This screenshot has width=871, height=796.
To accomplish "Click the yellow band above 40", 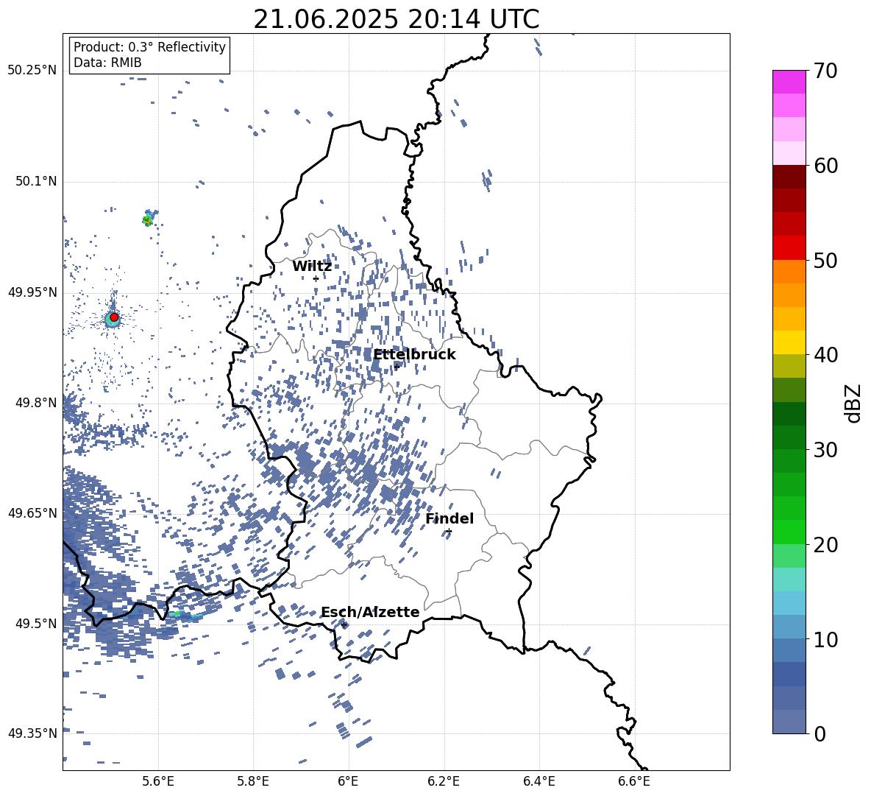I will point(789,342).
